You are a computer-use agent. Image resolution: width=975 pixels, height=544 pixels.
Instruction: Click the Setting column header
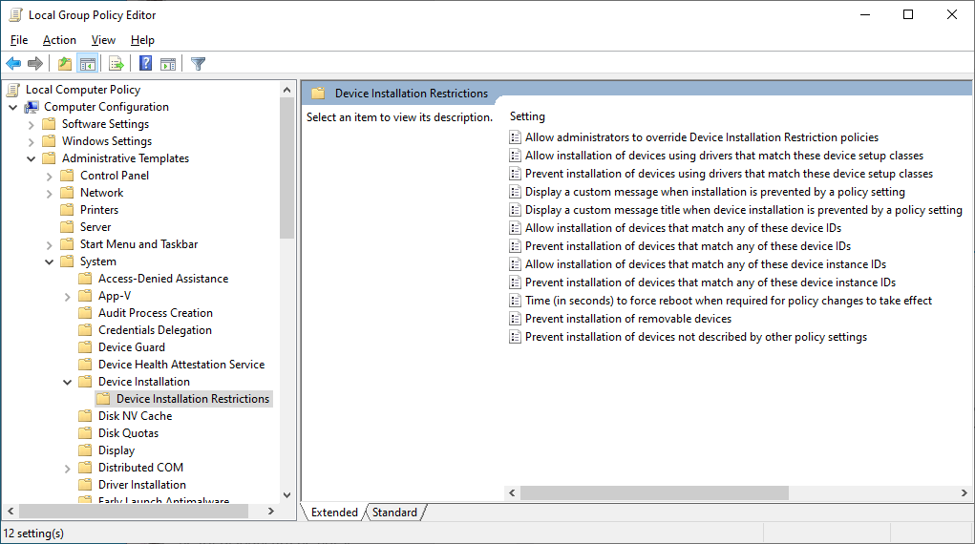tap(527, 116)
